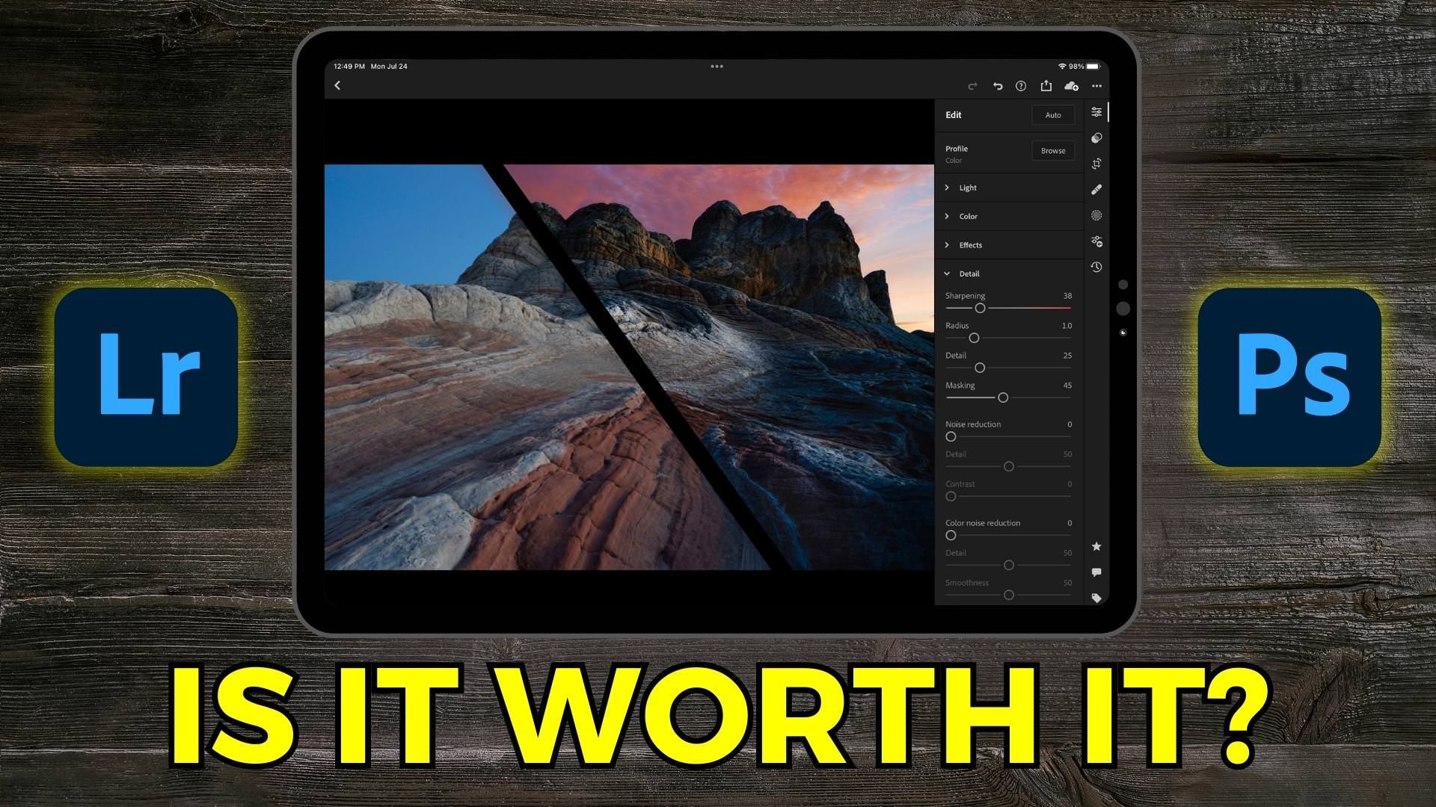Expand the Effects section
This screenshot has width=1436, height=807.
tap(970, 245)
